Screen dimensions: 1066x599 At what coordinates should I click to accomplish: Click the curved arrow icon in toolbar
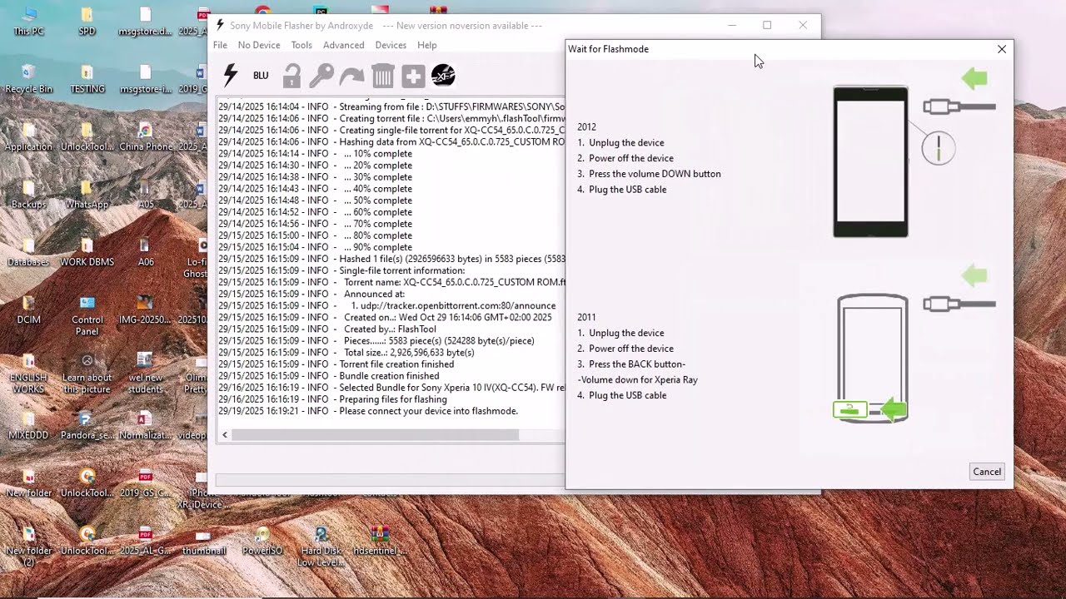tap(351, 76)
